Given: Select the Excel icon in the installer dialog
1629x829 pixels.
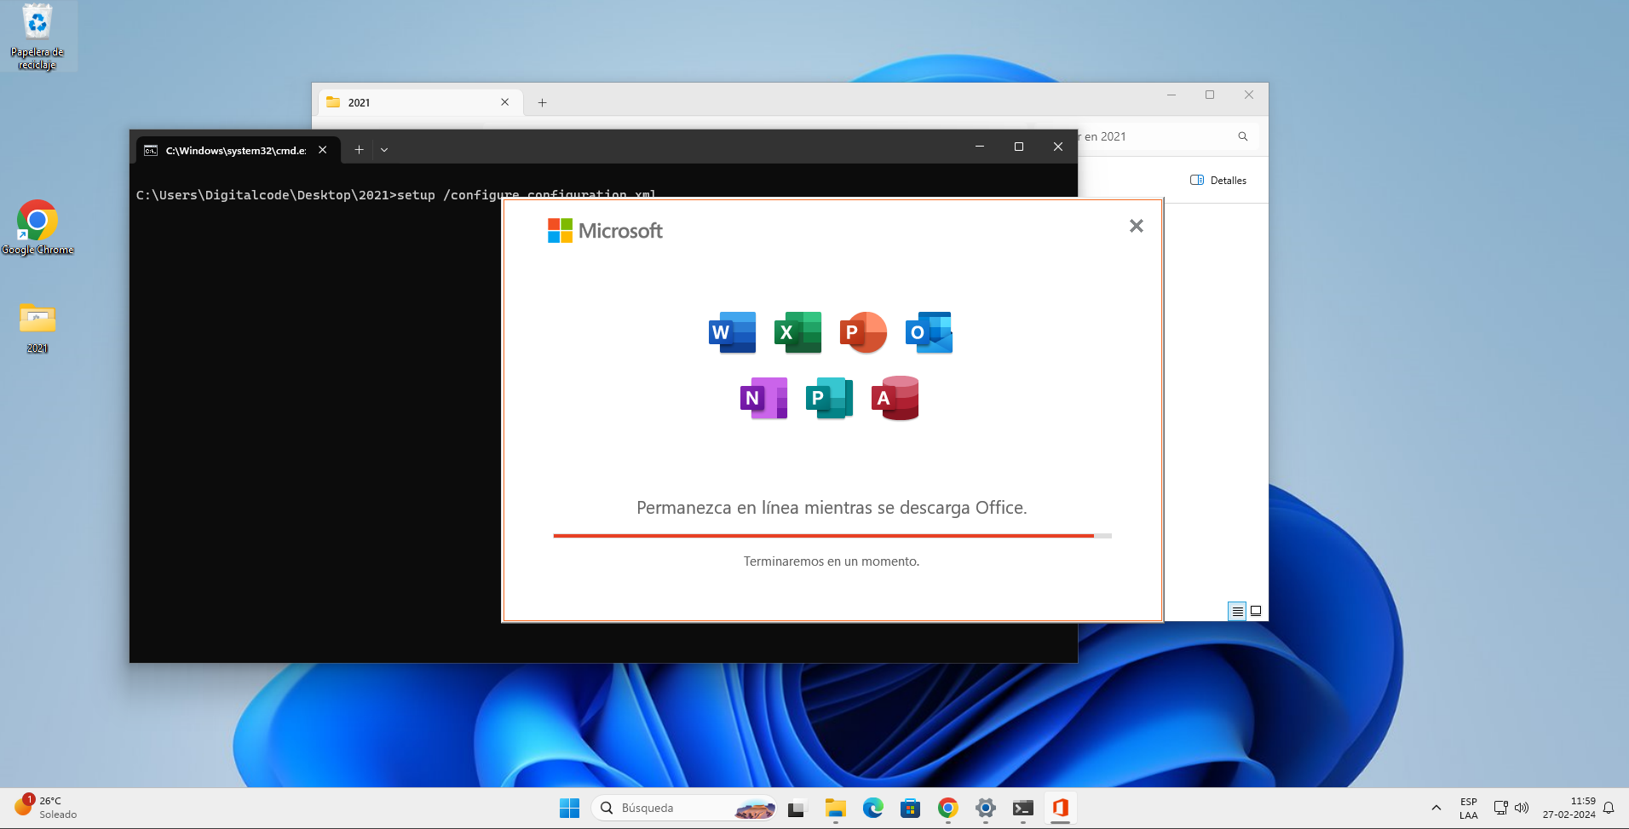Looking at the screenshot, I should pyautogui.click(x=797, y=332).
